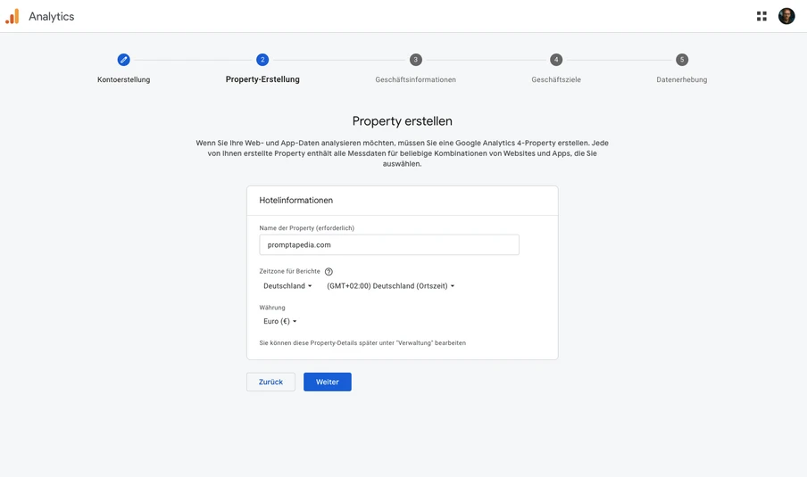Open the user profile avatar
Image resolution: width=807 pixels, height=477 pixels.
[x=786, y=16]
